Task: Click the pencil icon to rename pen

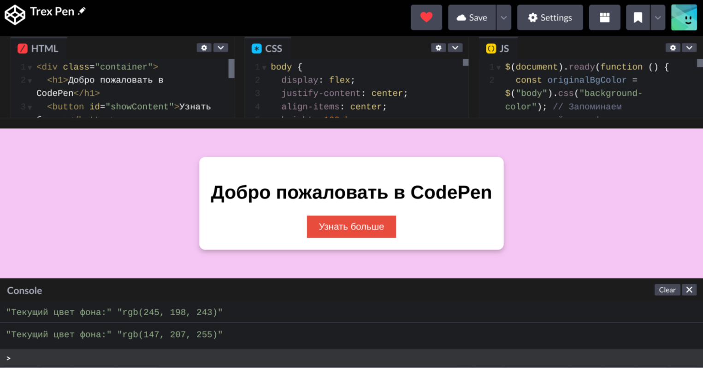Action: 82,11
